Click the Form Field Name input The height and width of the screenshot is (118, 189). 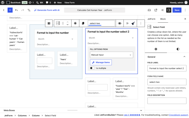[x=167, y=82]
